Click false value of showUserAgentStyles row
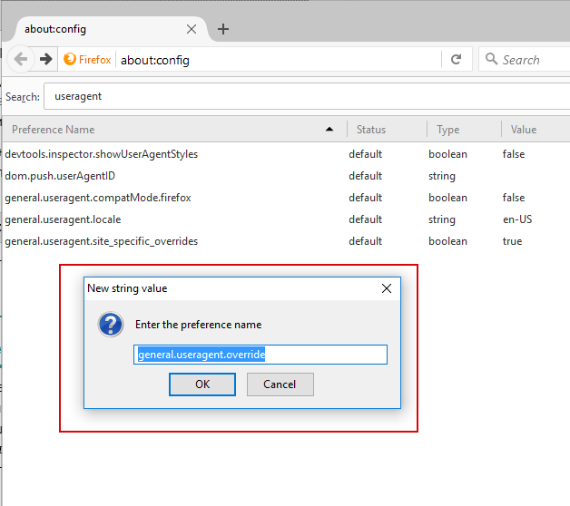 514,154
